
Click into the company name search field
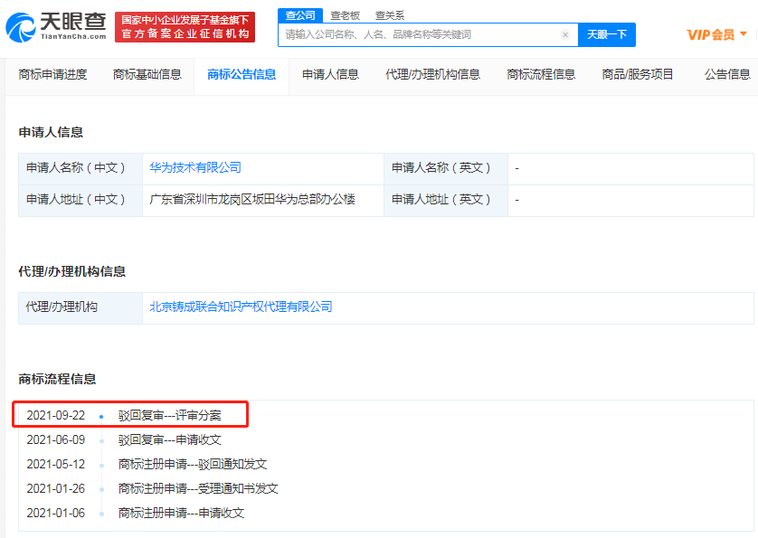[421, 35]
